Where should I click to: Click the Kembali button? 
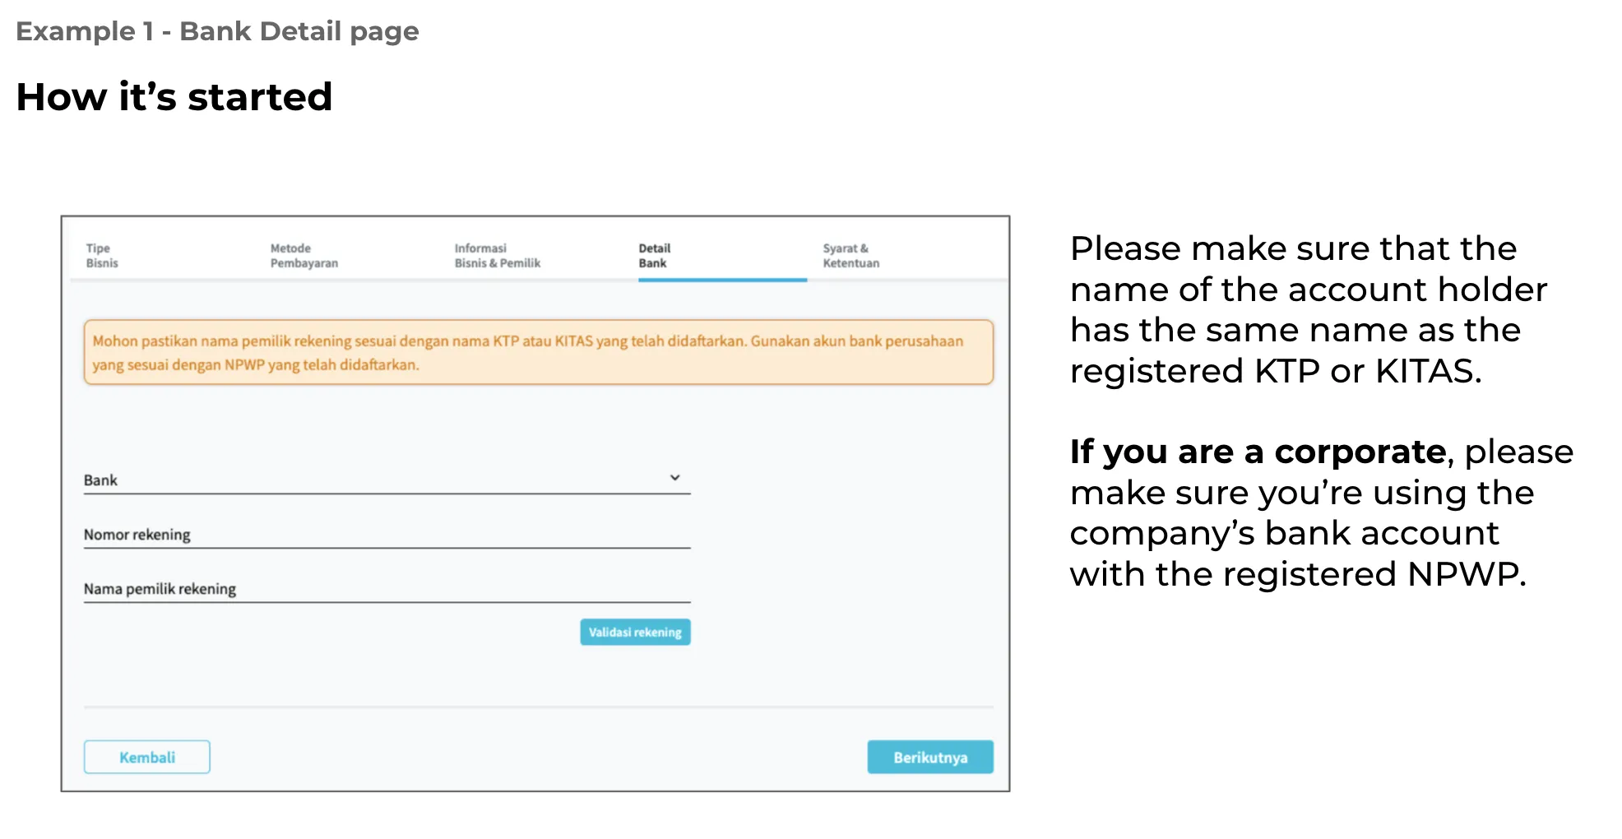[147, 757]
